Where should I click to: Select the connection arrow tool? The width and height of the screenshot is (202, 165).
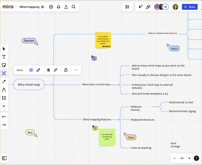4,81
